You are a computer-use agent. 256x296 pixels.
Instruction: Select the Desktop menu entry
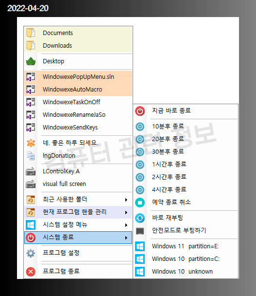78,61
